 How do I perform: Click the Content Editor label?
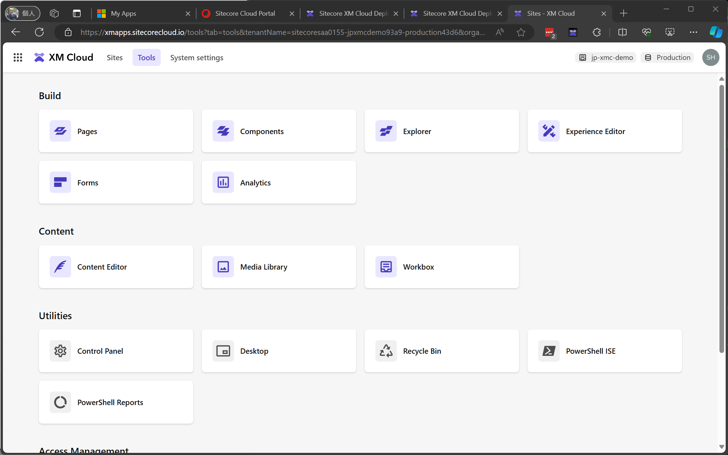tap(102, 267)
